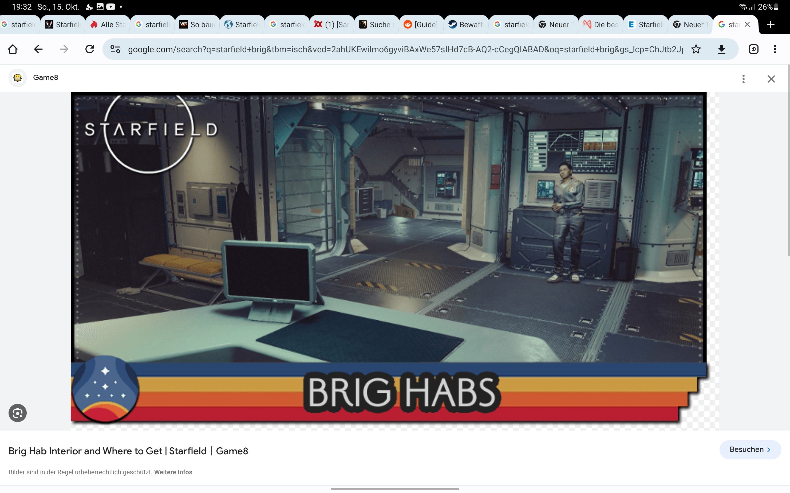This screenshot has width=790, height=493.
Task: Tap the Chrome home icon
Action: pyautogui.click(x=13, y=49)
